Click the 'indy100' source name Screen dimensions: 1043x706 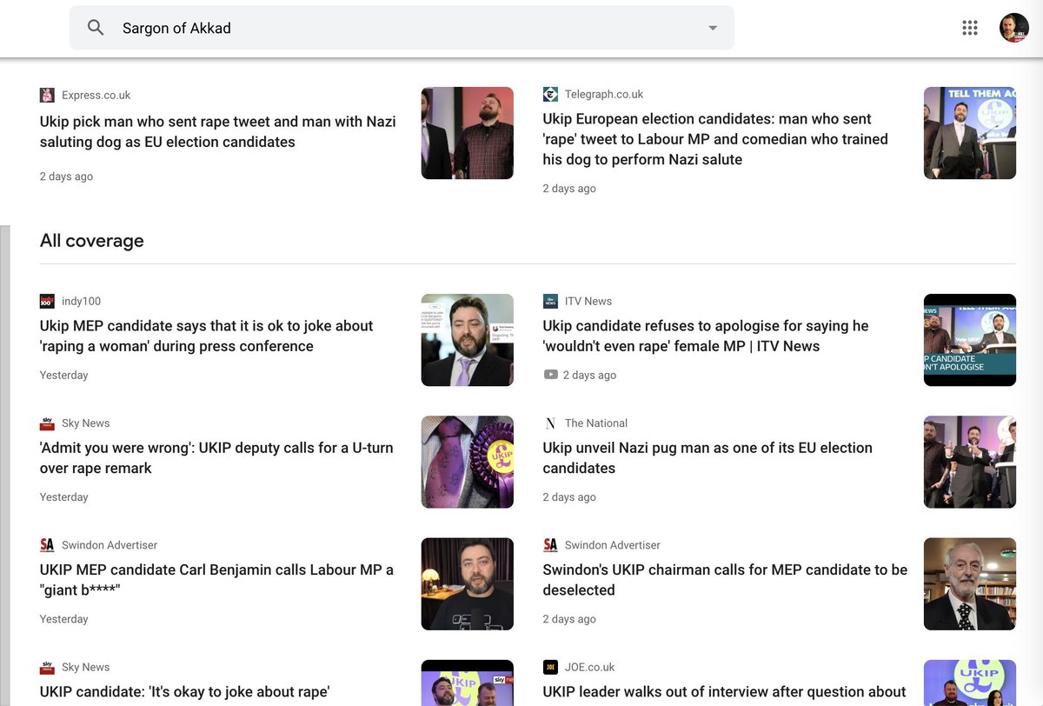coord(81,301)
